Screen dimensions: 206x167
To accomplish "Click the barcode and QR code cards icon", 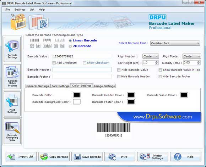I will point(38,22).
